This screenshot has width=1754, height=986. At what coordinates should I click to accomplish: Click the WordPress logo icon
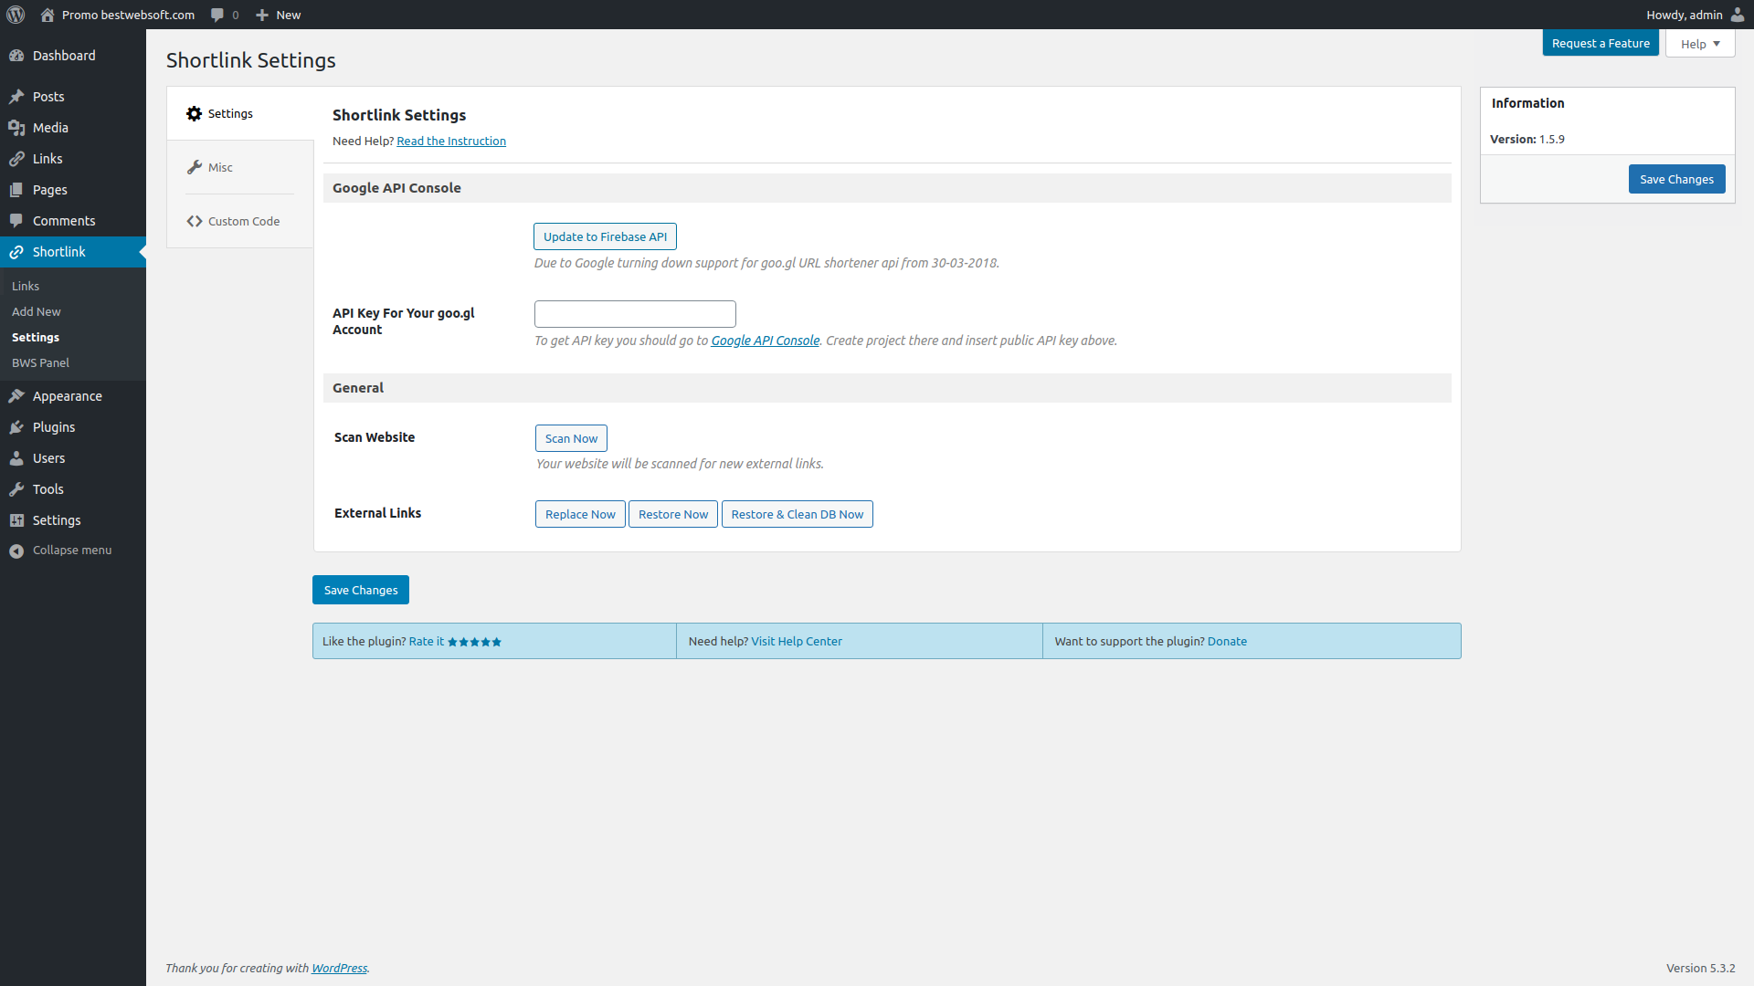(16, 15)
